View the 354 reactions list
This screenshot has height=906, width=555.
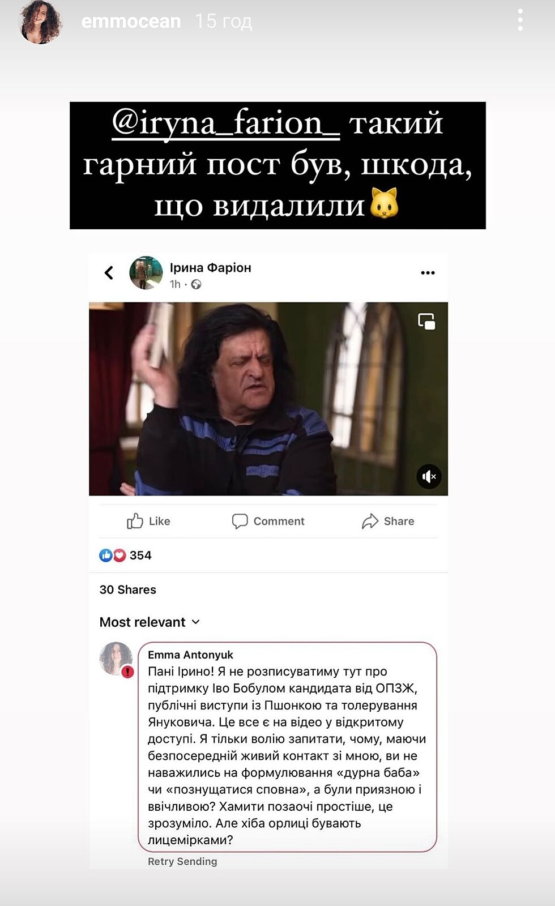(x=125, y=555)
